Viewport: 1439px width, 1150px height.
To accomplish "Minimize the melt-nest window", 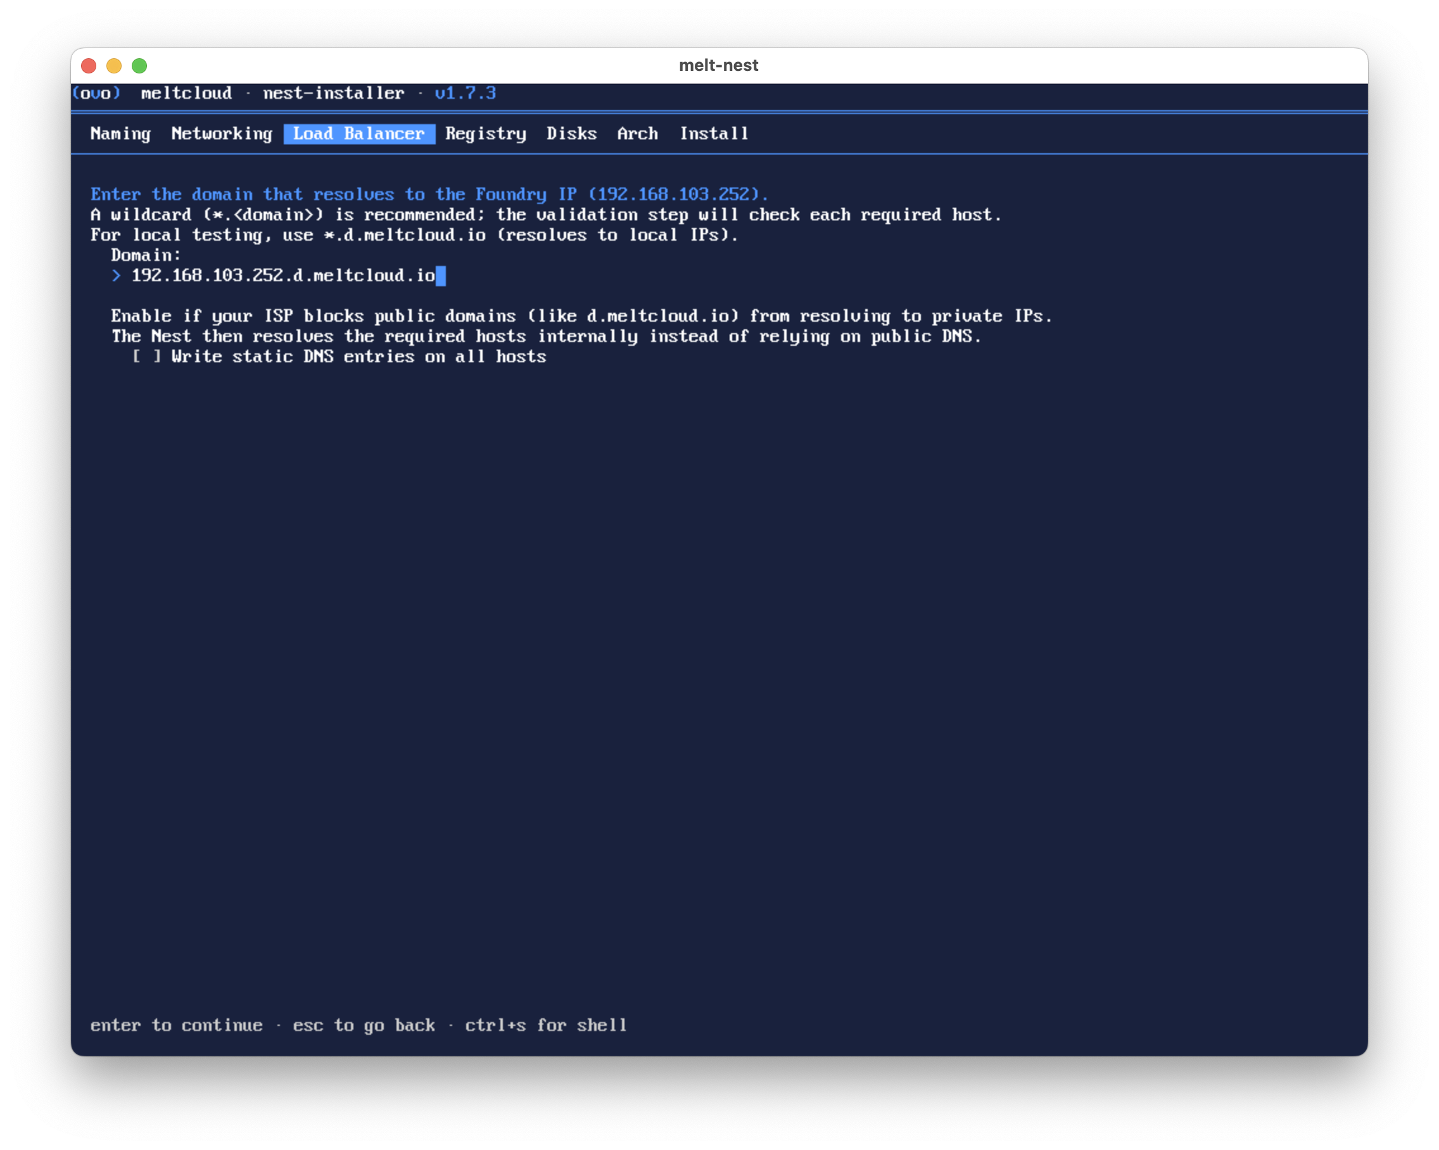I will 114,65.
